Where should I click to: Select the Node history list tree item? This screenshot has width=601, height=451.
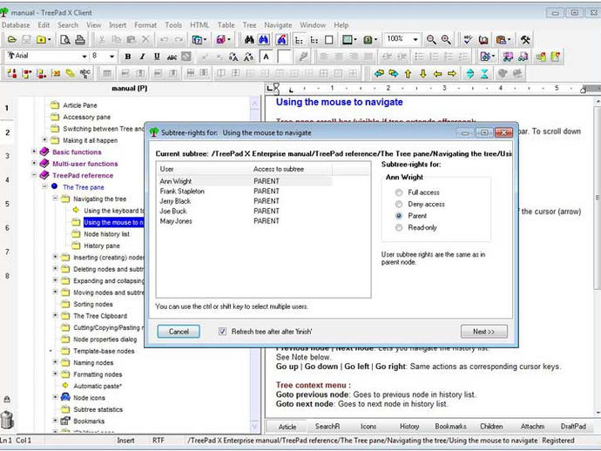[106, 234]
